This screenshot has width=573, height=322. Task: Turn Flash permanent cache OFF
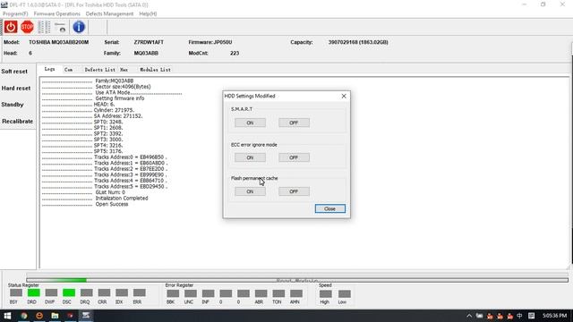tap(294, 191)
